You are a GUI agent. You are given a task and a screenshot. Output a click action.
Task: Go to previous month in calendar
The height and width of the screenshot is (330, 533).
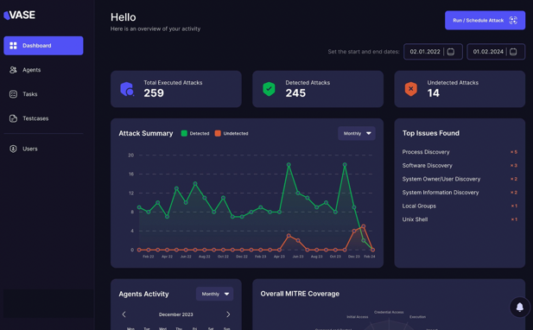tap(124, 314)
